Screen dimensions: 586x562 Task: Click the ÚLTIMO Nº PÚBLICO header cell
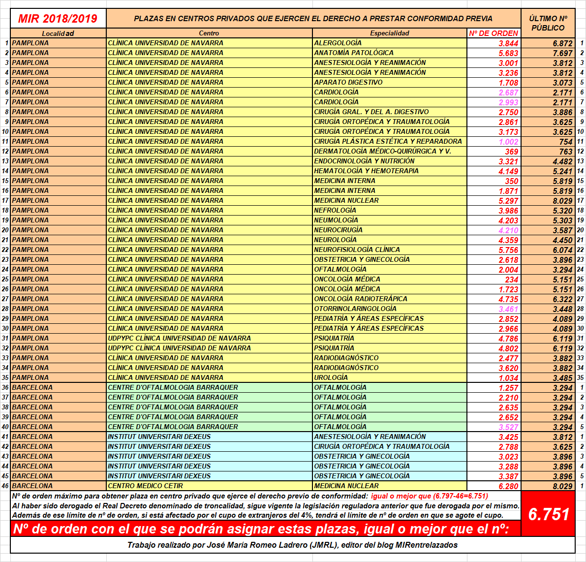coord(548,23)
